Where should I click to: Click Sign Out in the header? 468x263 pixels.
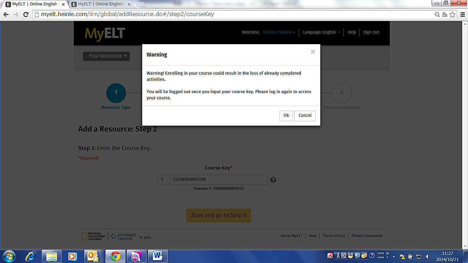point(371,32)
